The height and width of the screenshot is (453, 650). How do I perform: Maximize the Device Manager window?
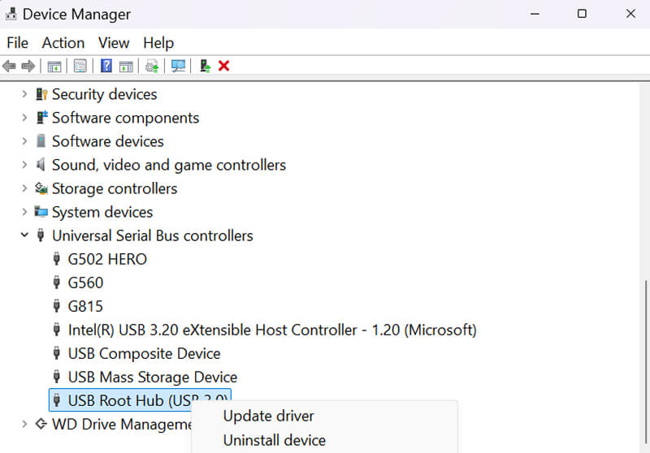582,14
